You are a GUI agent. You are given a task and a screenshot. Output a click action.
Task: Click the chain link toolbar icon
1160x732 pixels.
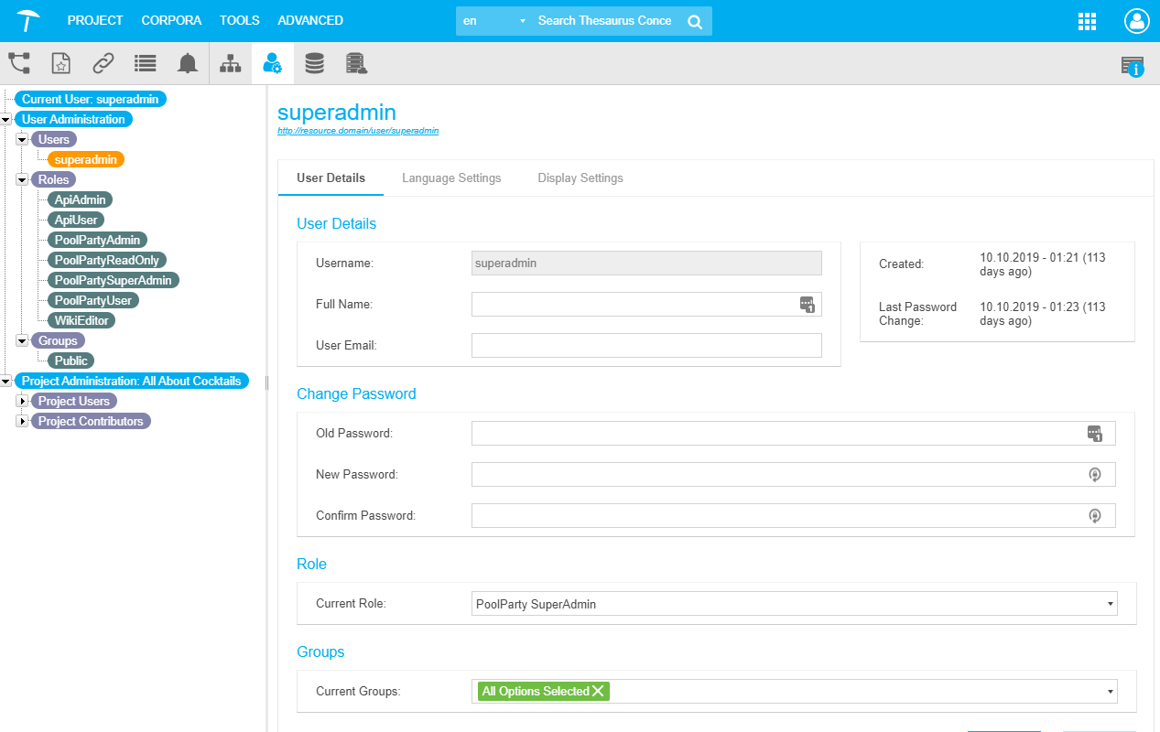tap(103, 63)
